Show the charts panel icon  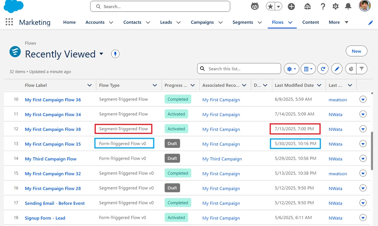coord(351,69)
